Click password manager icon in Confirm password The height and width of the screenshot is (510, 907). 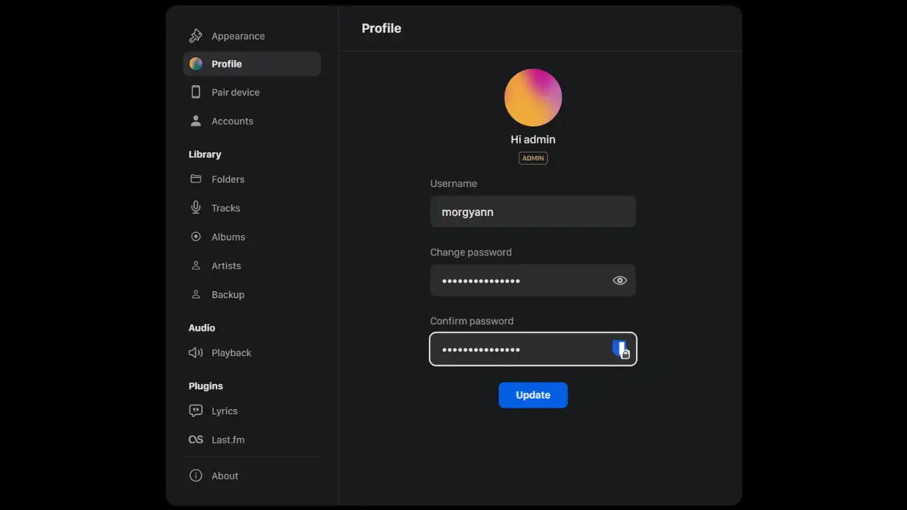click(x=620, y=349)
